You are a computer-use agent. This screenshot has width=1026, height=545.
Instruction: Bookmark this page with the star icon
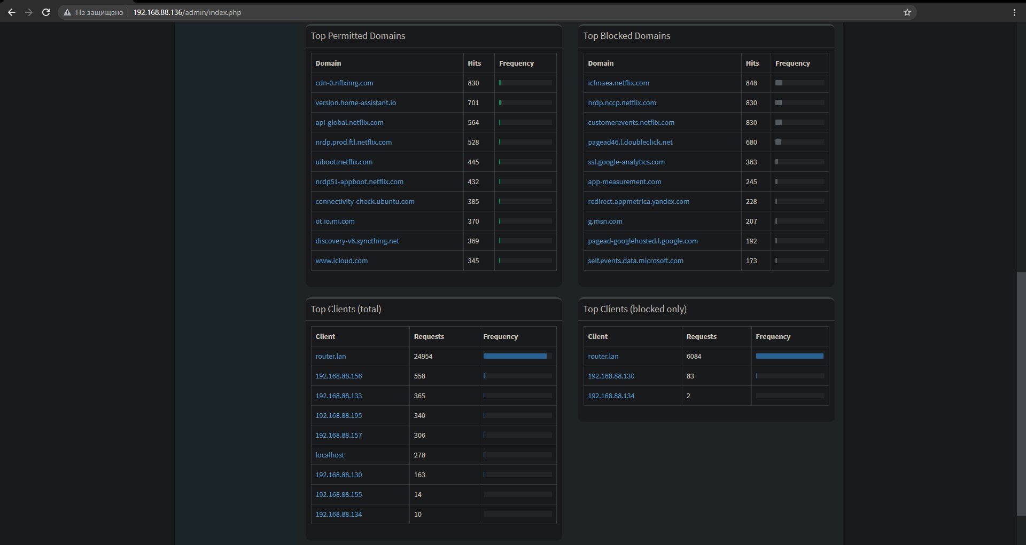907,12
